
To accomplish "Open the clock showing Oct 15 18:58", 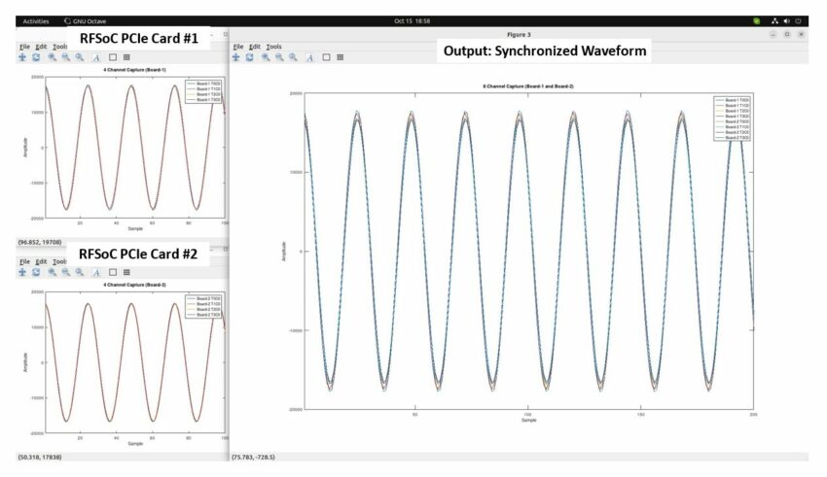I will click(413, 20).
